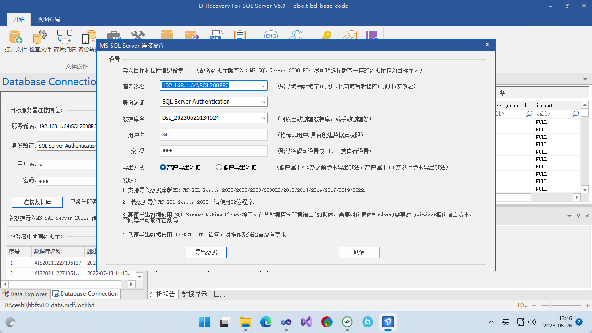Switch to the 数据显示 tab
Screen dimensions: 592x333
point(194,294)
